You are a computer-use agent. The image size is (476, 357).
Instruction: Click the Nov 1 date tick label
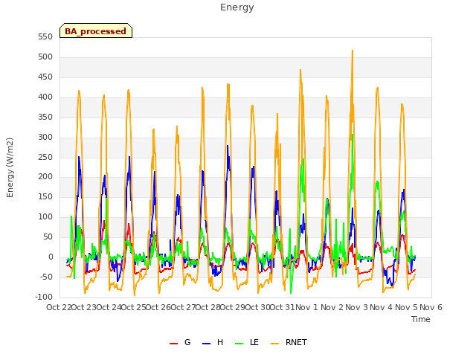pos(306,307)
